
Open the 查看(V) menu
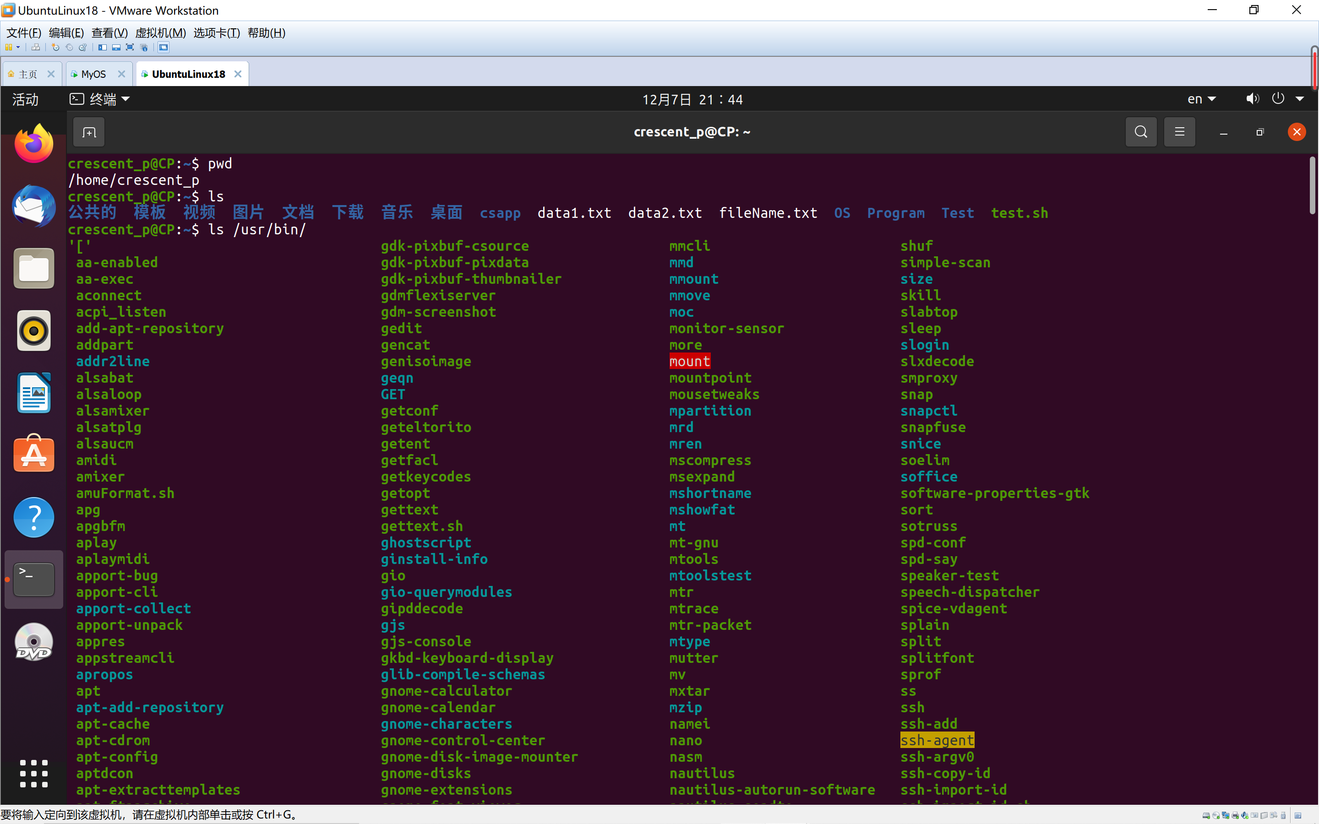(x=109, y=33)
